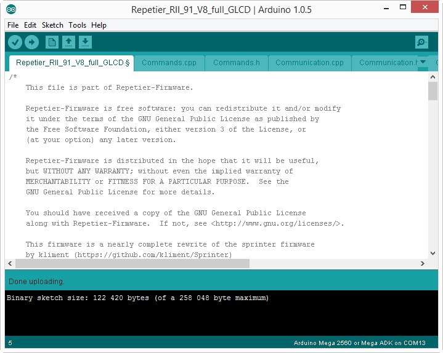Click the Verify sketch checkmark icon
The image size is (443, 353).
(15, 42)
